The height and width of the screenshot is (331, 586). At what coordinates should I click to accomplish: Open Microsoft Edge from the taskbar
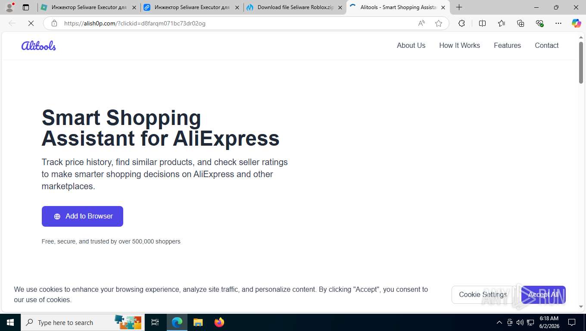coord(177,322)
